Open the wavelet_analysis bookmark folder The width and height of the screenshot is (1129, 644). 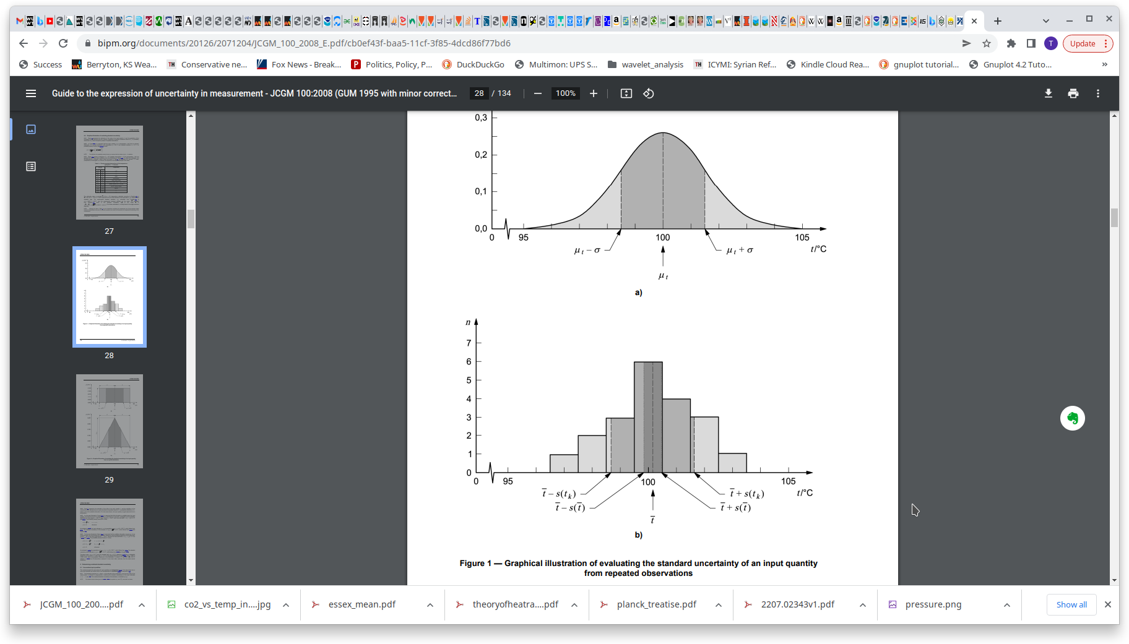(646, 64)
